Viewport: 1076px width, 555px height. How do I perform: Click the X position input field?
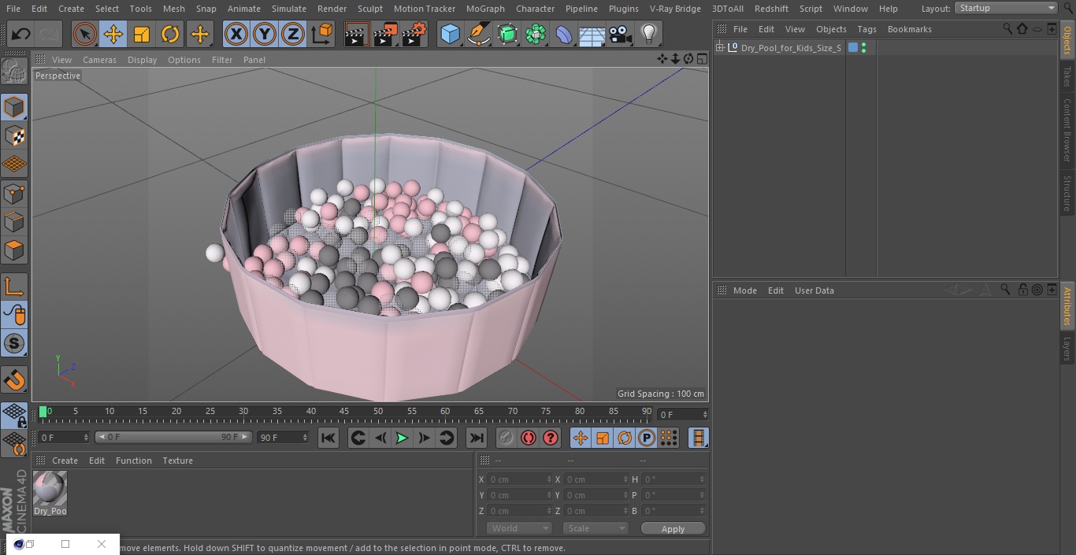point(519,479)
